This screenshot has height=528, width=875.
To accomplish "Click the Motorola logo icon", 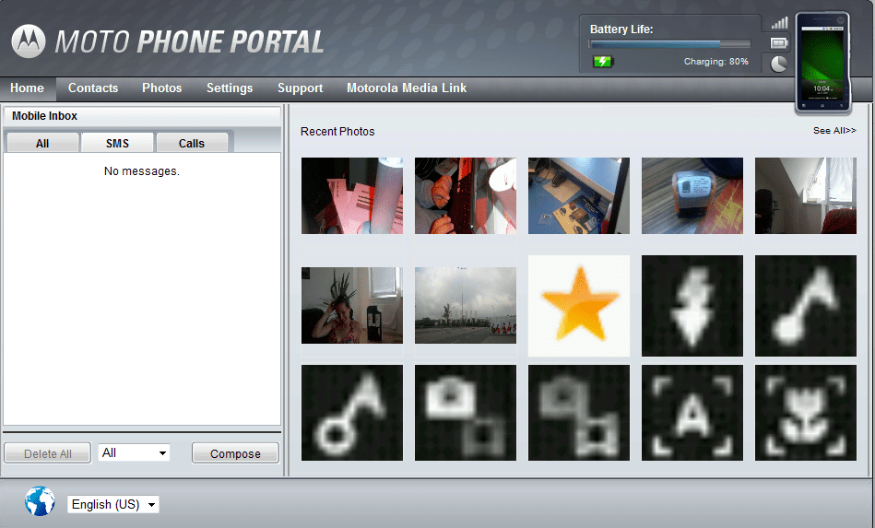I will click(28, 41).
